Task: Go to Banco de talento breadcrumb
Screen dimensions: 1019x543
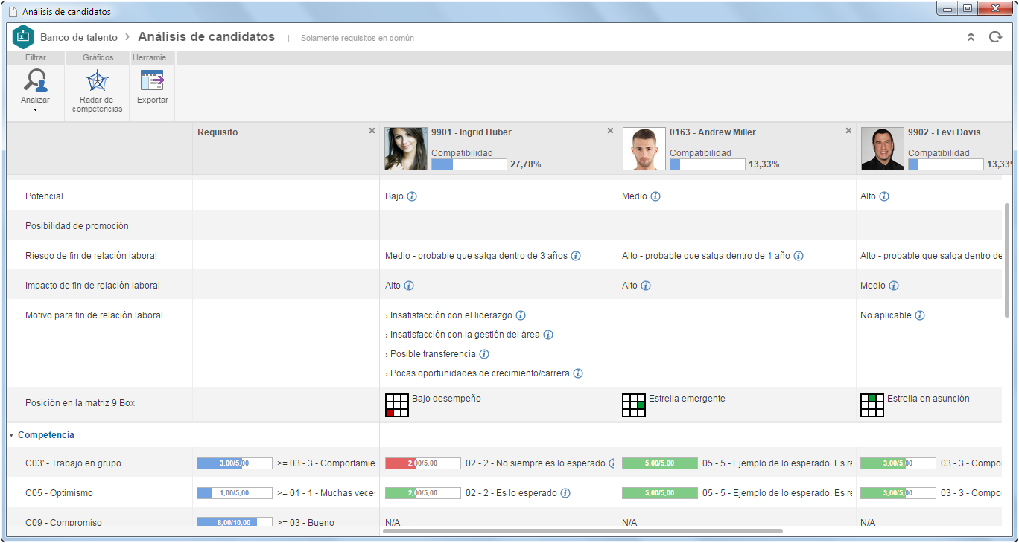Action: pyautogui.click(x=79, y=37)
